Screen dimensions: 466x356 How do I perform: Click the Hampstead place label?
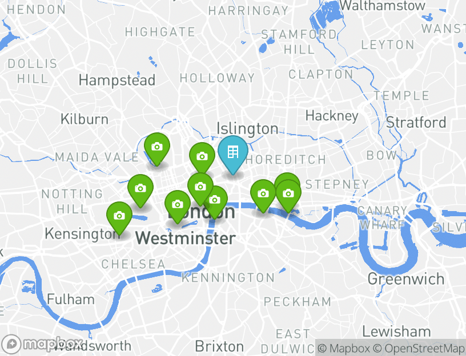[117, 80]
